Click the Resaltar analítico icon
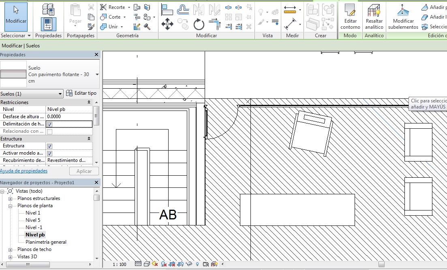The width and height of the screenshot is (447, 270). tap(374, 16)
